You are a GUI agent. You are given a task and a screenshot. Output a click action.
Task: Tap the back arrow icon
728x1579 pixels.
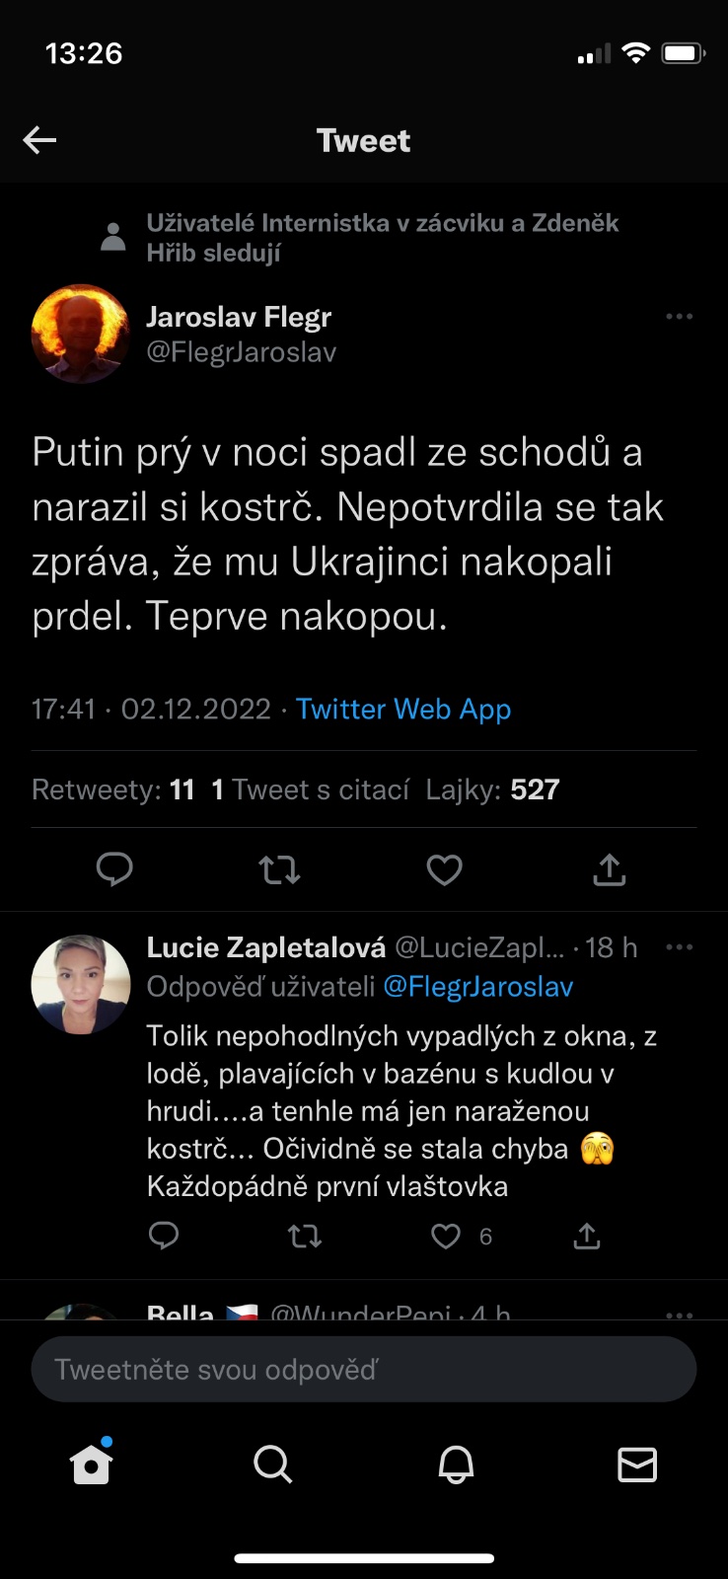[39, 140]
